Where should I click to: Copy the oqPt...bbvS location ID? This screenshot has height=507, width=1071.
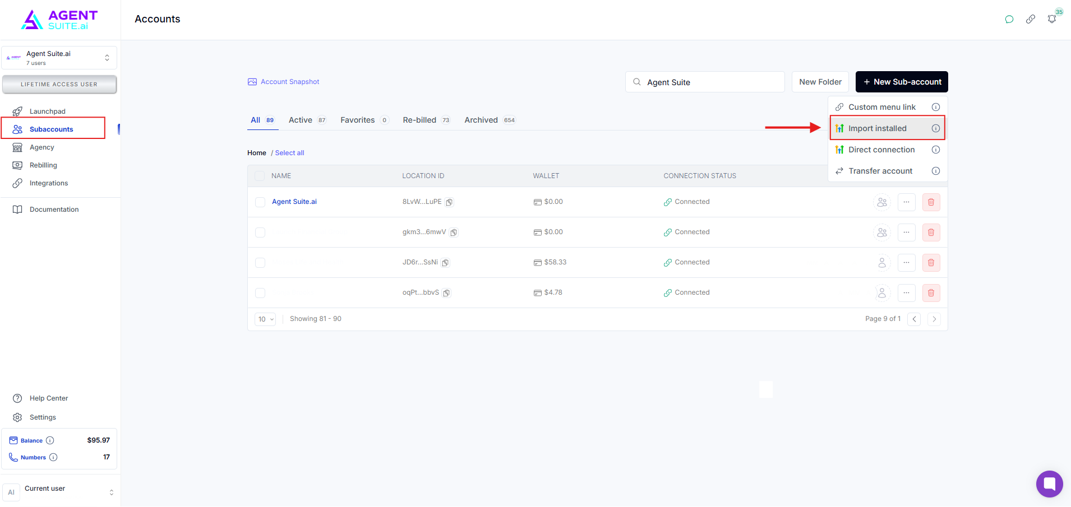click(446, 293)
